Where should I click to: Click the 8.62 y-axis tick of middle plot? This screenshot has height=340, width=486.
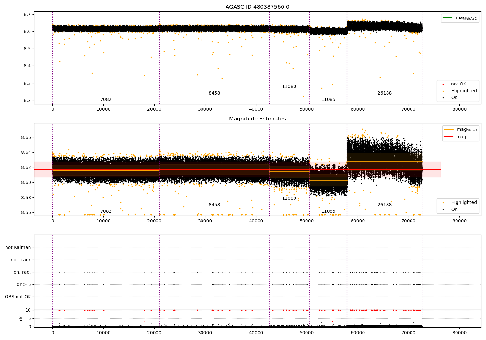pos(26,167)
